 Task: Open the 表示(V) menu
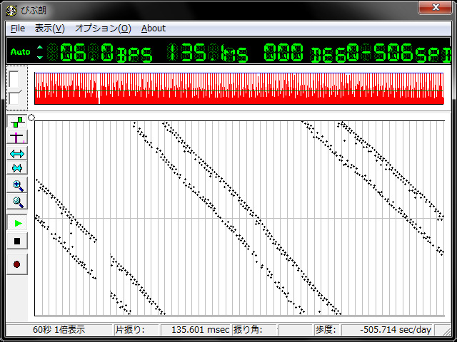pos(49,28)
